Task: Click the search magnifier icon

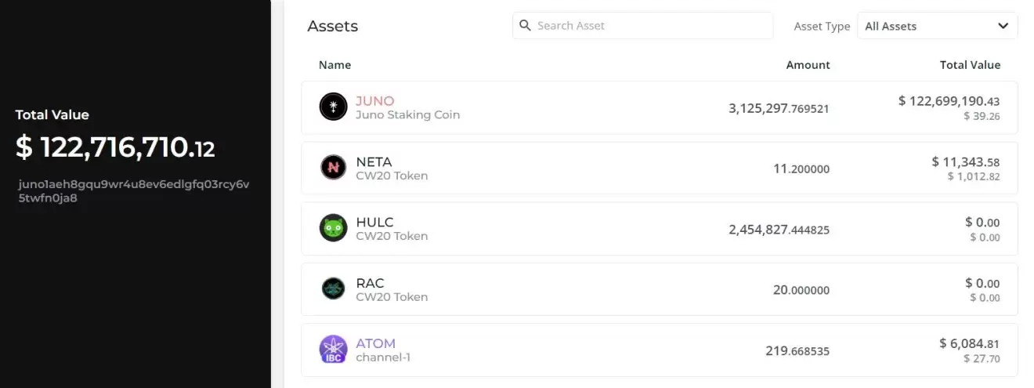Action: click(525, 25)
